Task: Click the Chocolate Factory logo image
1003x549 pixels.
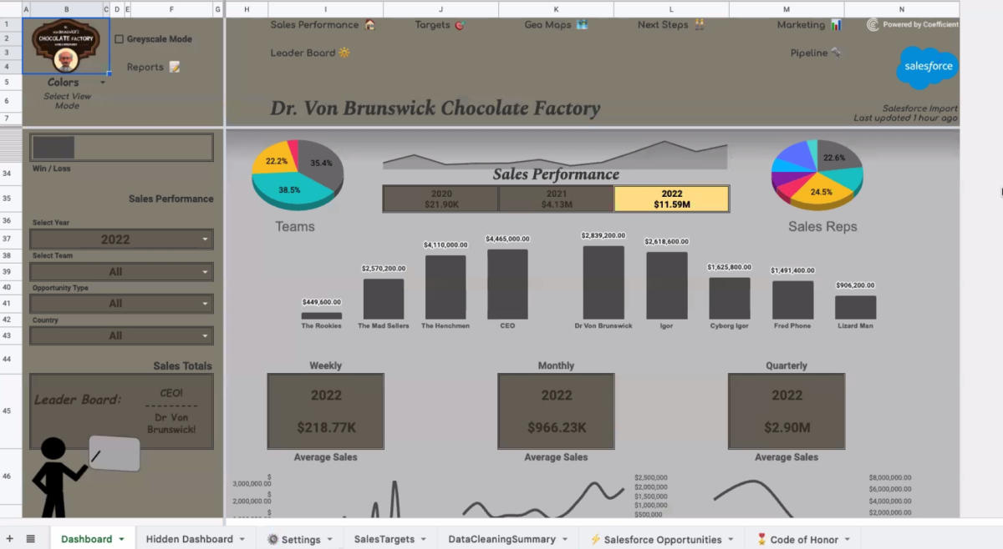Action: click(66, 47)
